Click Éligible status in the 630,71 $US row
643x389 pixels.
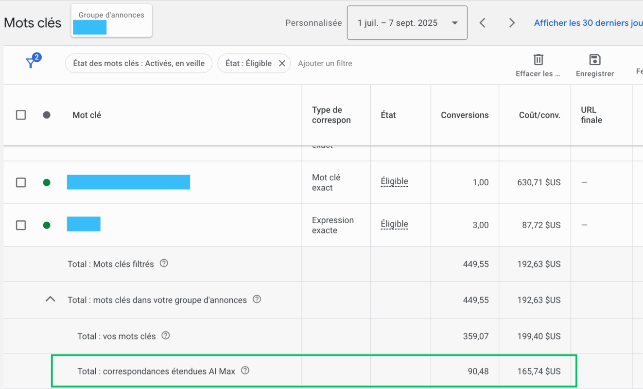coord(394,182)
